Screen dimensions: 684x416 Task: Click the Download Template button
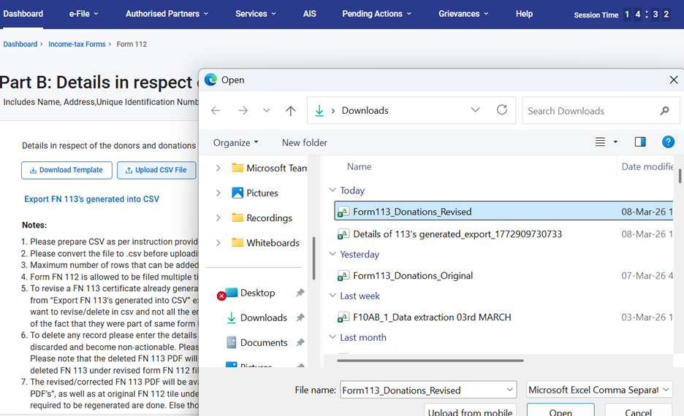click(66, 170)
